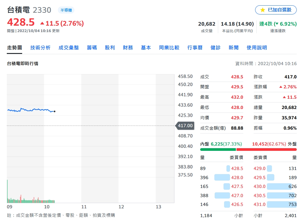This screenshot has height=223, width=305.
Task: Switch to the 技術分析 tab
Action: point(40,47)
